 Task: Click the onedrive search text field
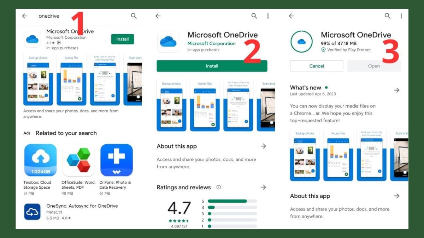[49, 16]
